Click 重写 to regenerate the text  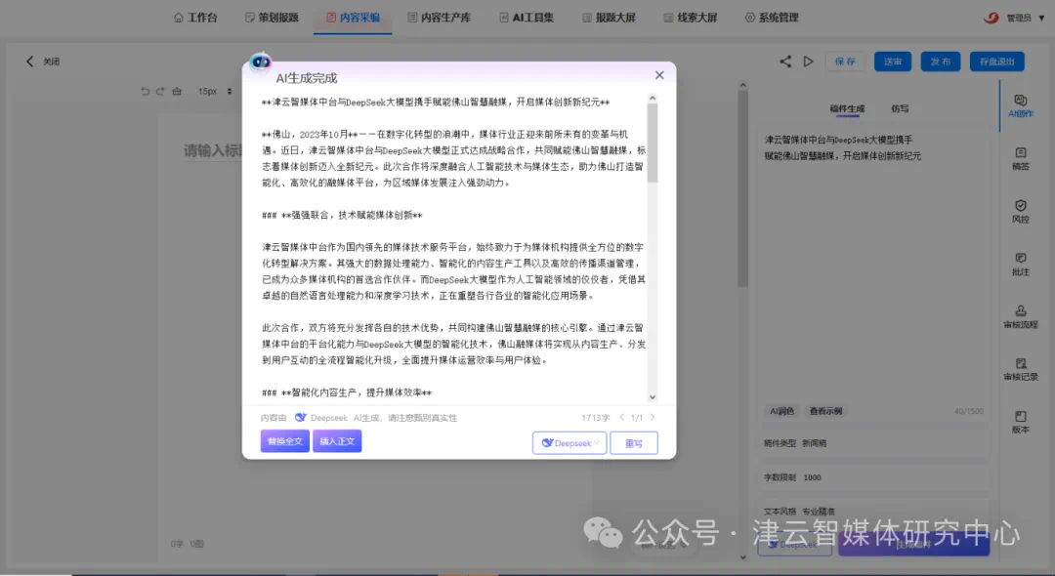click(x=634, y=443)
